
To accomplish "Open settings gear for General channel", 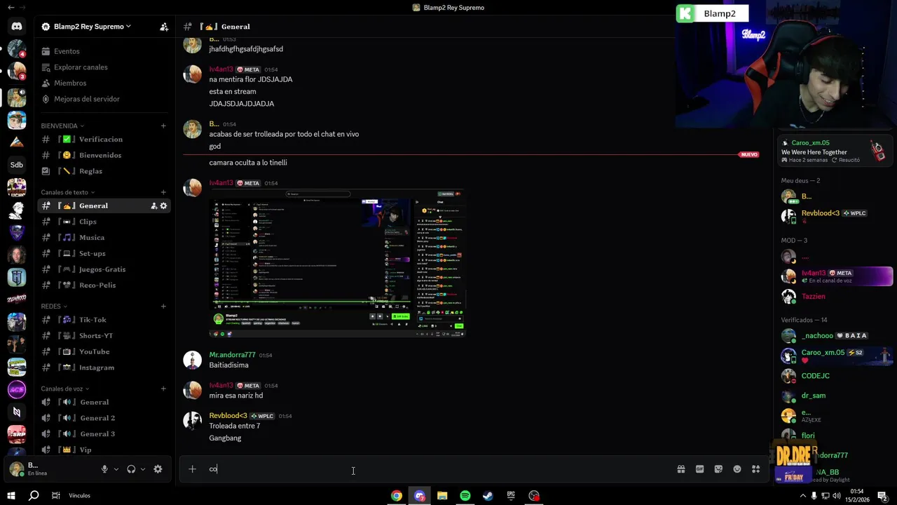I will [x=163, y=206].
